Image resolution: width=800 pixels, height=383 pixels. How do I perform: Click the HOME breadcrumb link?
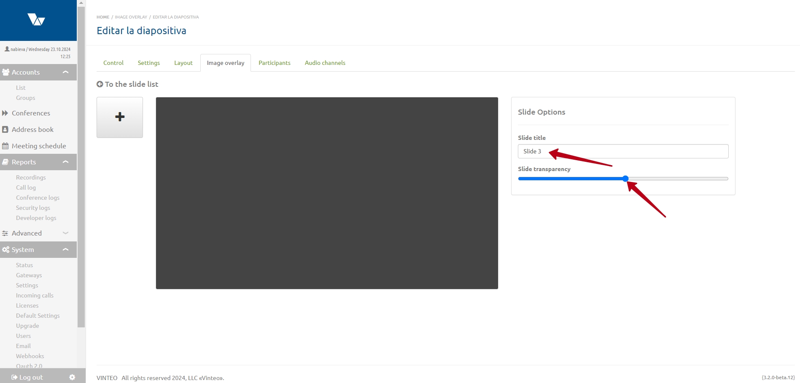pyautogui.click(x=103, y=17)
